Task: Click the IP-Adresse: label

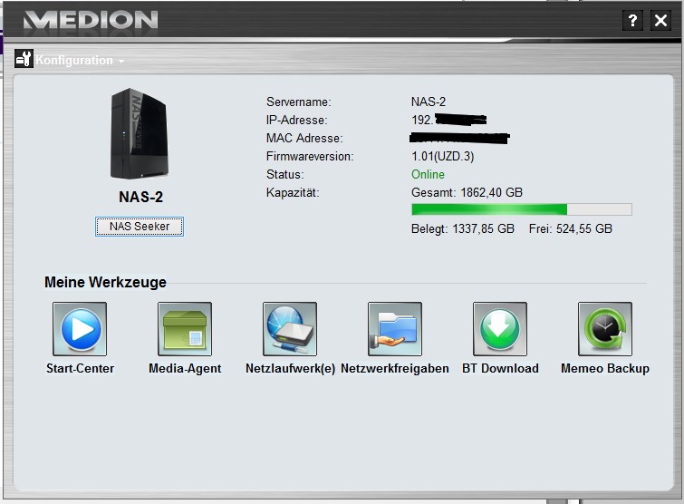Action: [296, 120]
